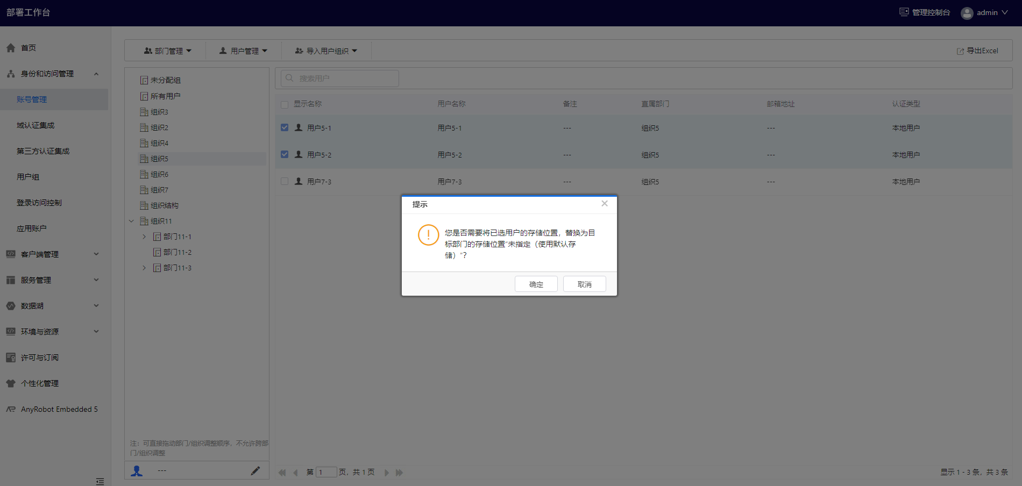Go to last page icon
This screenshot has width=1022, height=486.
point(399,473)
